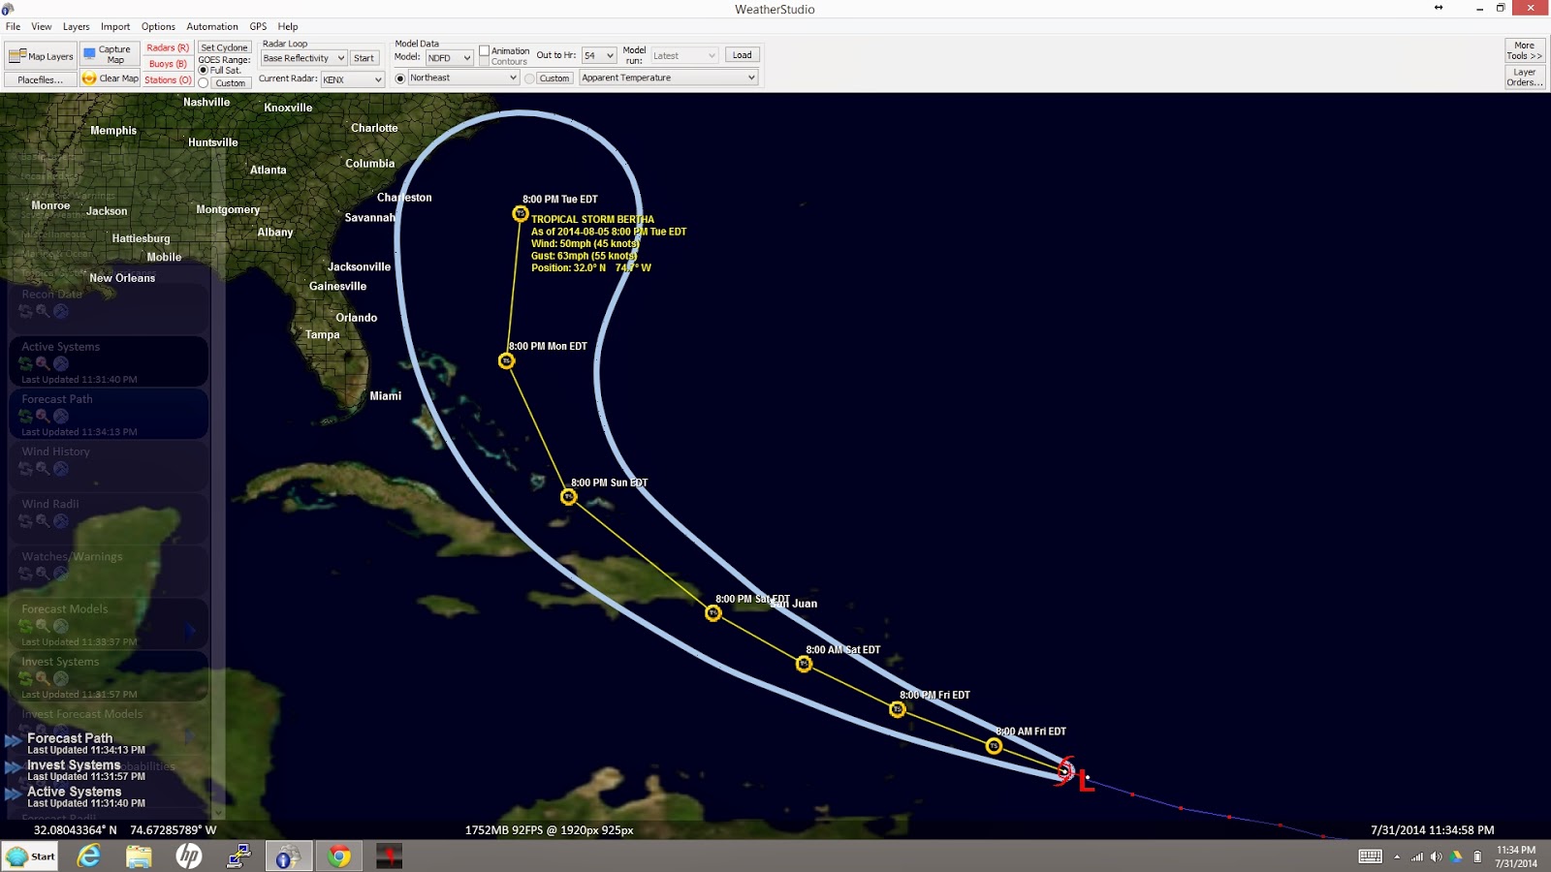Click the round blue icon under Recon Data
Image resolution: width=1551 pixels, height=872 pixels.
tap(61, 311)
